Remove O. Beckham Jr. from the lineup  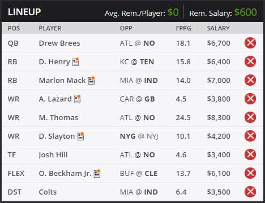coord(250,173)
